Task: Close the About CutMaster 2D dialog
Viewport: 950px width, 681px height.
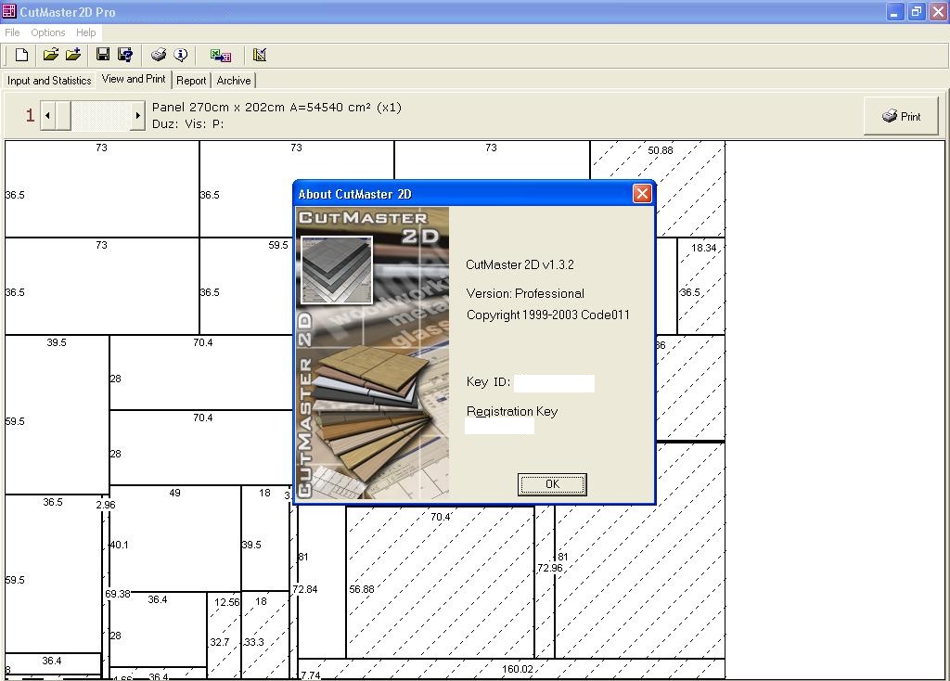Action: [642, 193]
